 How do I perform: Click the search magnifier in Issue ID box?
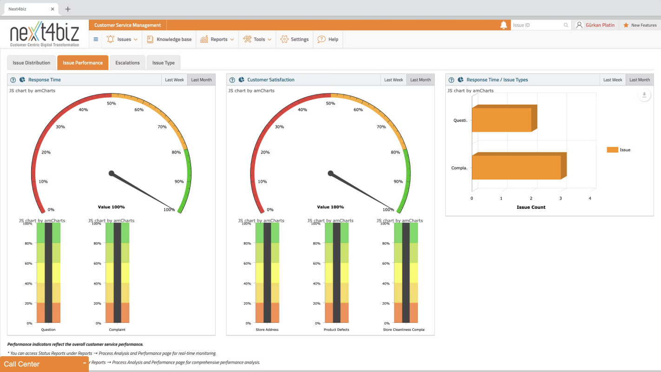pos(566,25)
